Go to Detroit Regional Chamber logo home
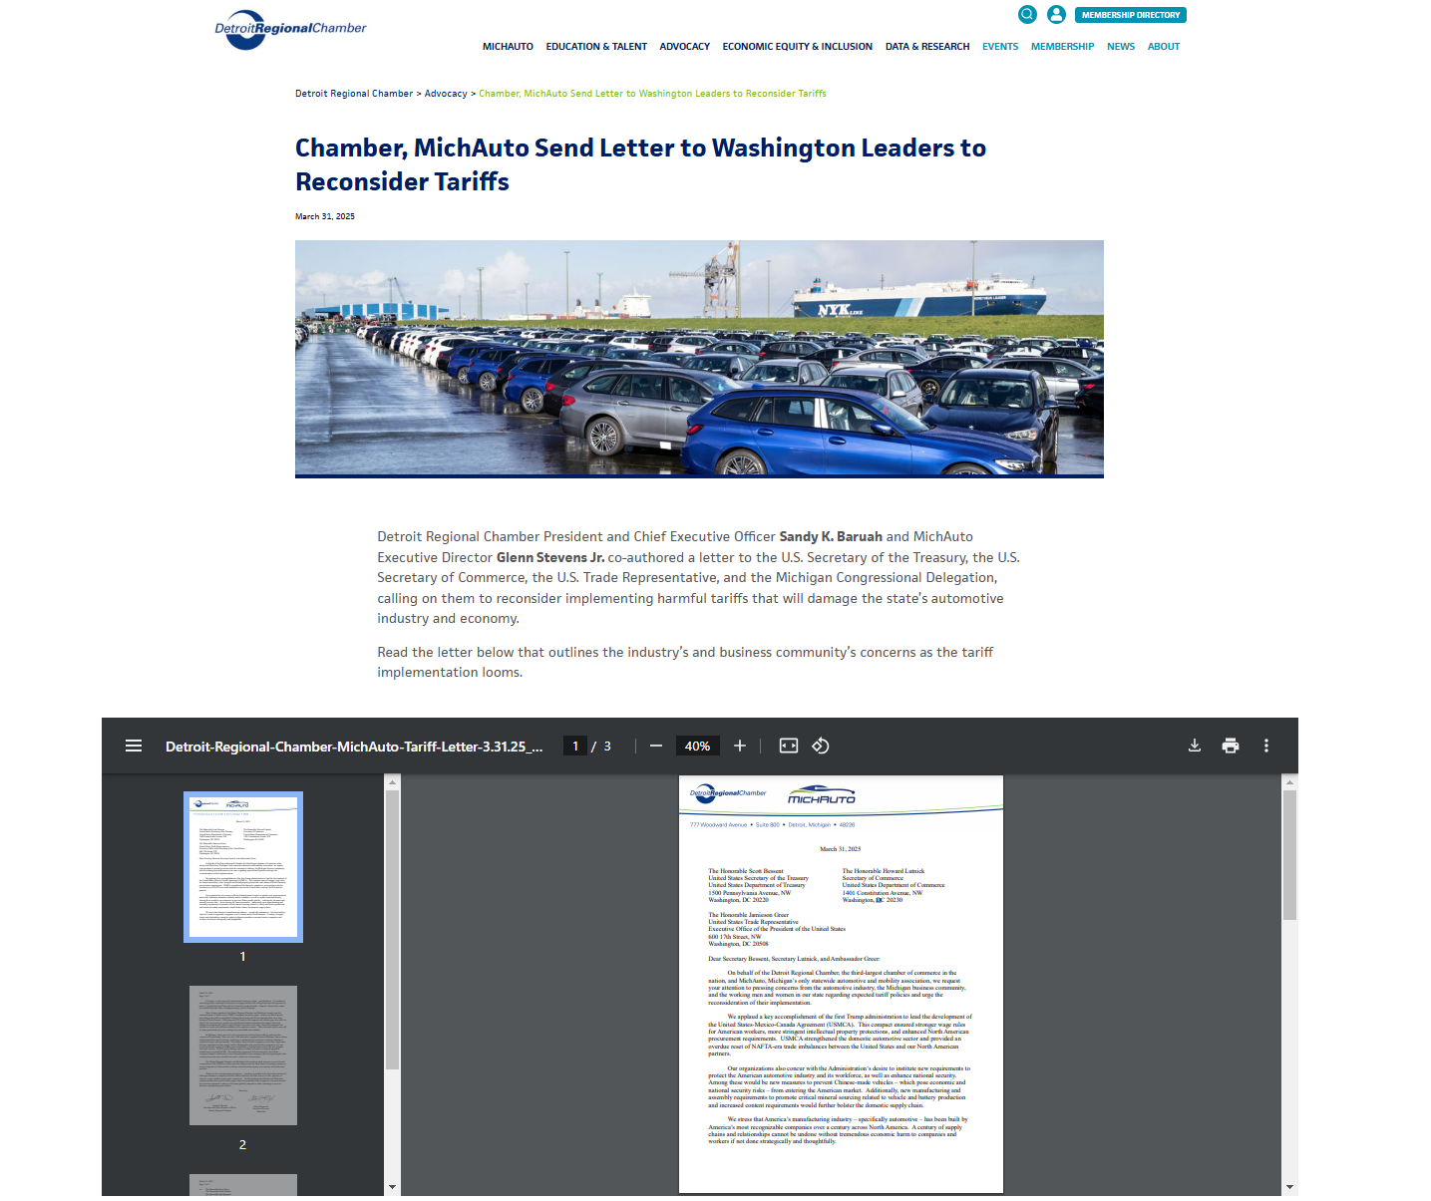1431x1201 pixels. pyautogui.click(x=291, y=29)
